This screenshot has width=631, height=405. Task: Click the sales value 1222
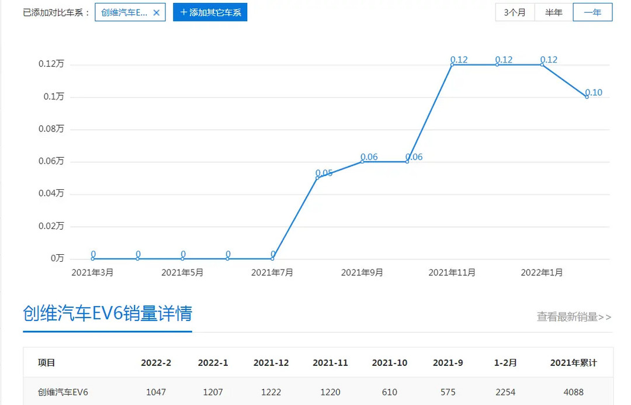coord(271,392)
